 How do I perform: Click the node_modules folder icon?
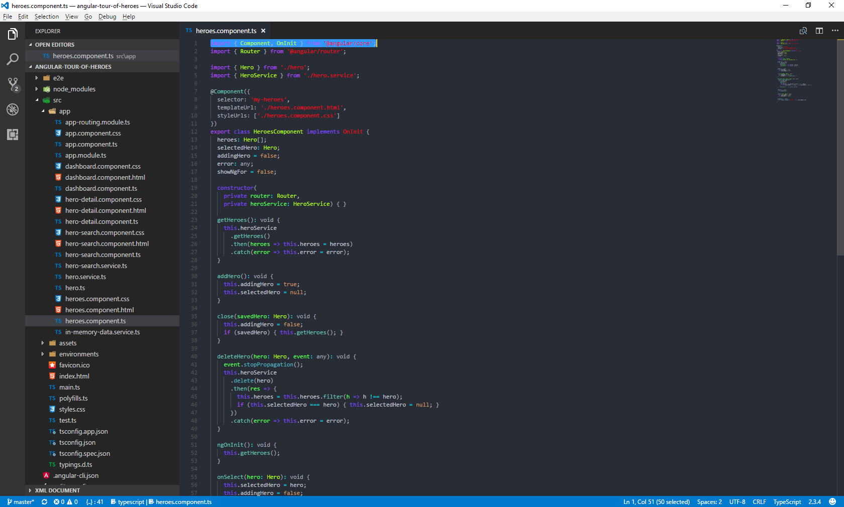[46, 89]
